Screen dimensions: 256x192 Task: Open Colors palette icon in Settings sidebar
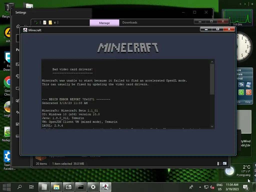[x=18, y=76]
